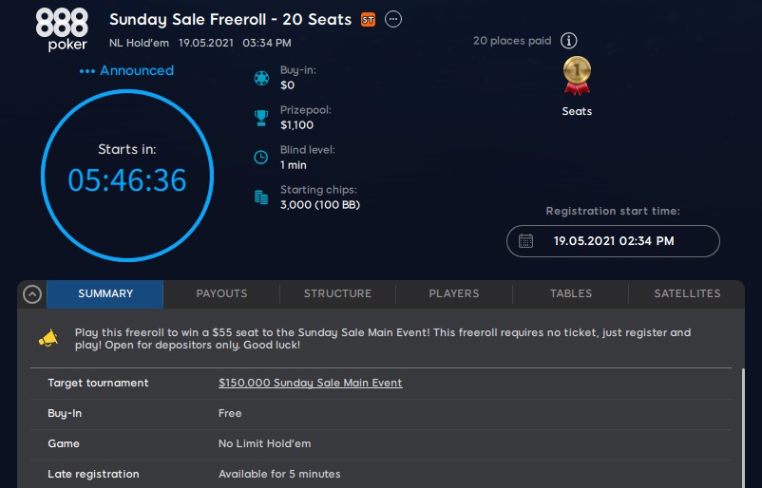The image size is (762, 488).
Task: Open the three-dot more options button
Action: tap(394, 19)
